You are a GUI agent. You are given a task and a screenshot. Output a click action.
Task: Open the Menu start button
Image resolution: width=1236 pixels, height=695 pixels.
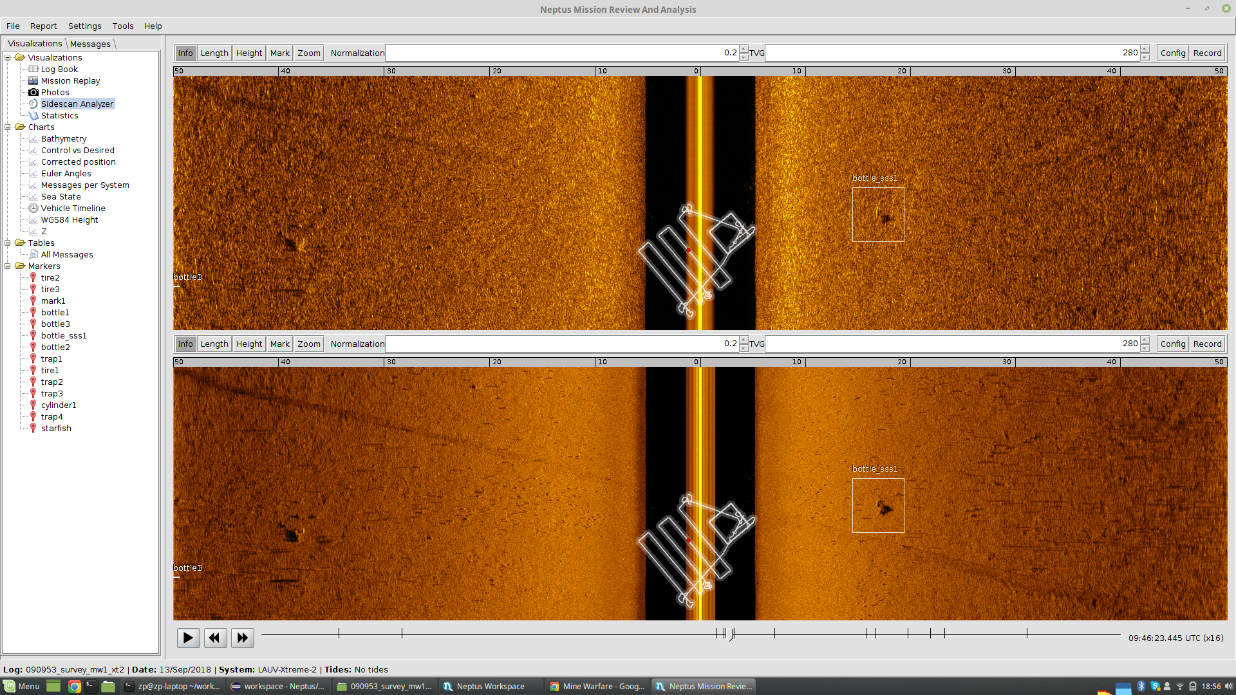click(x=22, y=687)
